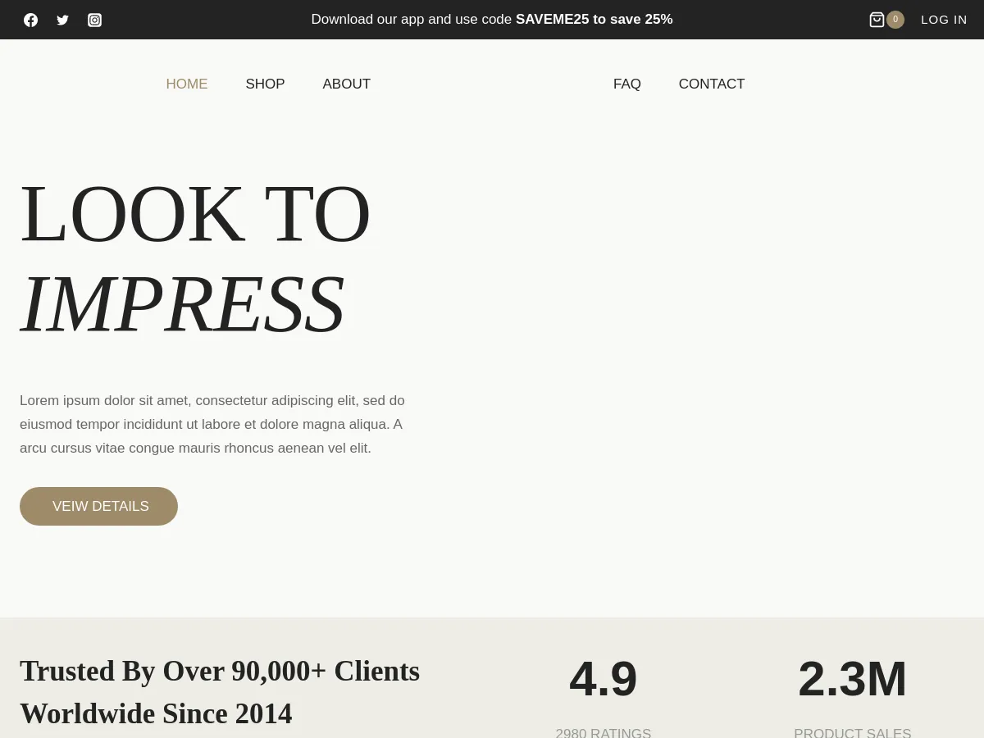Viewport: 984px width, 738px height.
Task: Click the LOOK TO headline line
Action: coord(195,214)
